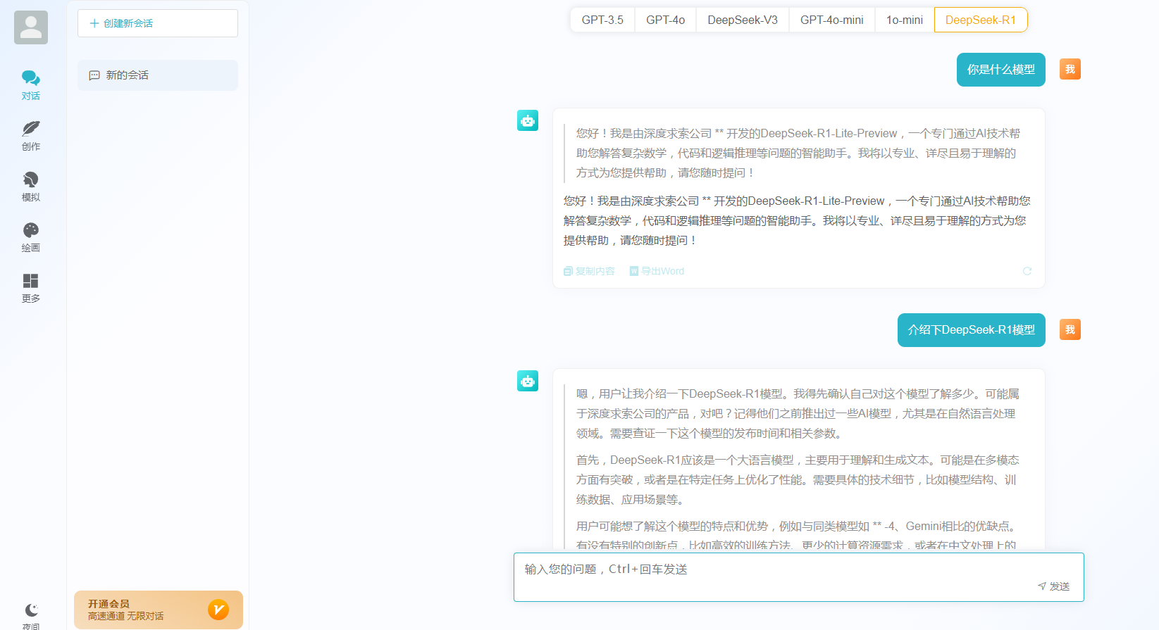Click the orange V badge on the membership banner
This screenshot has height=630, width=1159.
coord(218,610)
